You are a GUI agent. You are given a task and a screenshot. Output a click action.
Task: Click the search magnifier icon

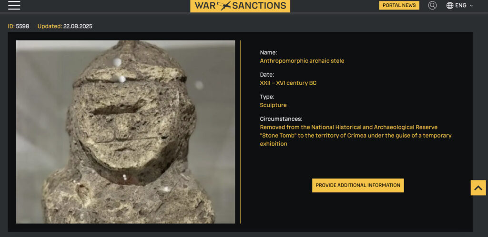[432, 5]
